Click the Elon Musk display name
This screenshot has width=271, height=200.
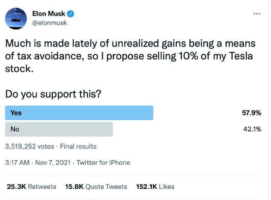point(48,14)
